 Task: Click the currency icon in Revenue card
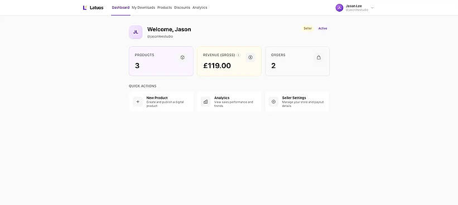[x=250, y=57]
